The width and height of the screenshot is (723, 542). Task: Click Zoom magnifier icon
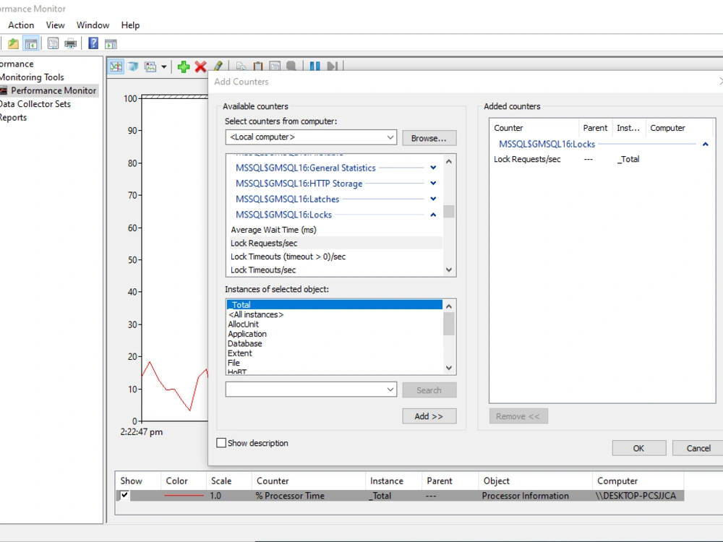[291, 66]
